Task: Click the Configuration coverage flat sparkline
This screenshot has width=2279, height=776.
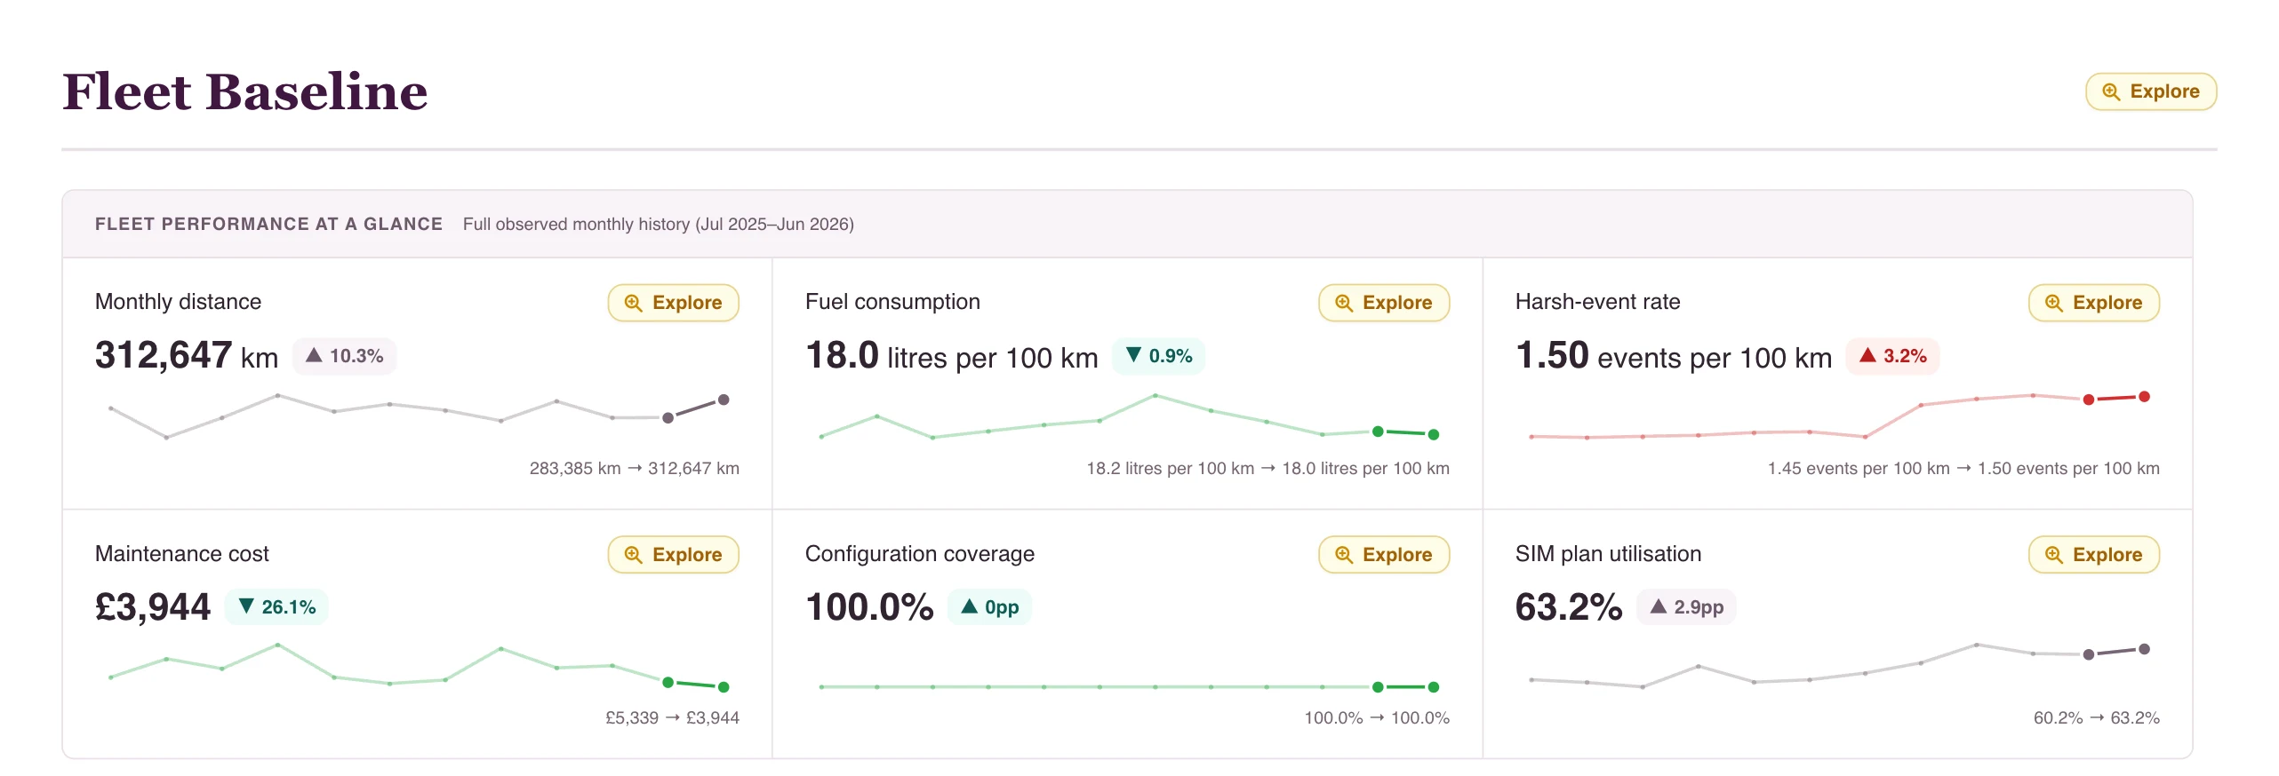Action: tap(1127, 687)
